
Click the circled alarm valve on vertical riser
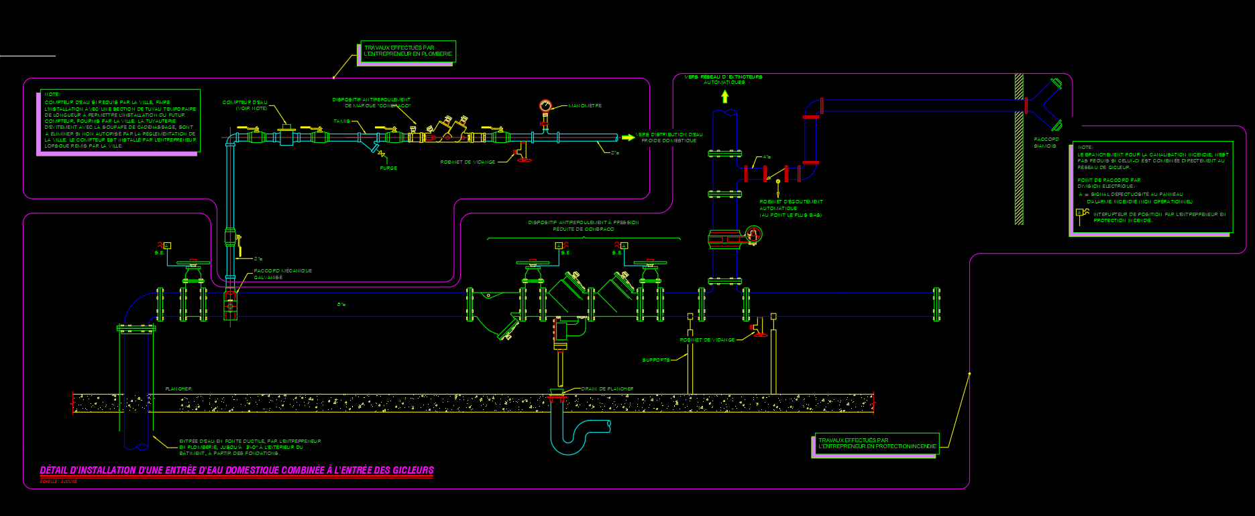point(753,235)
